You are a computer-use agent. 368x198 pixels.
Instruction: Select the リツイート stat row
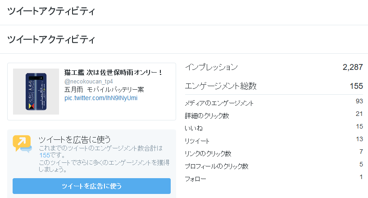point(274,140)
